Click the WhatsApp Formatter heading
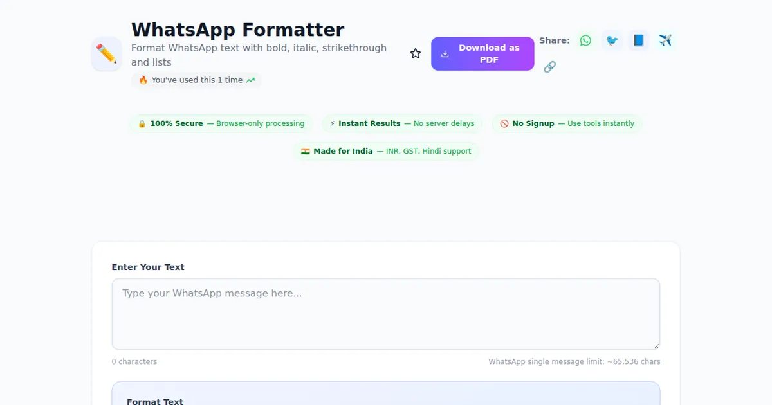The height and width of the screenshot is (405, 772). 237,30
